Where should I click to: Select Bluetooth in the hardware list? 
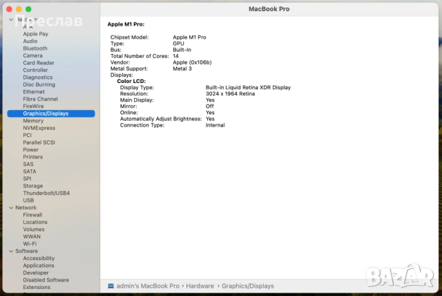[x=35, y=48]
